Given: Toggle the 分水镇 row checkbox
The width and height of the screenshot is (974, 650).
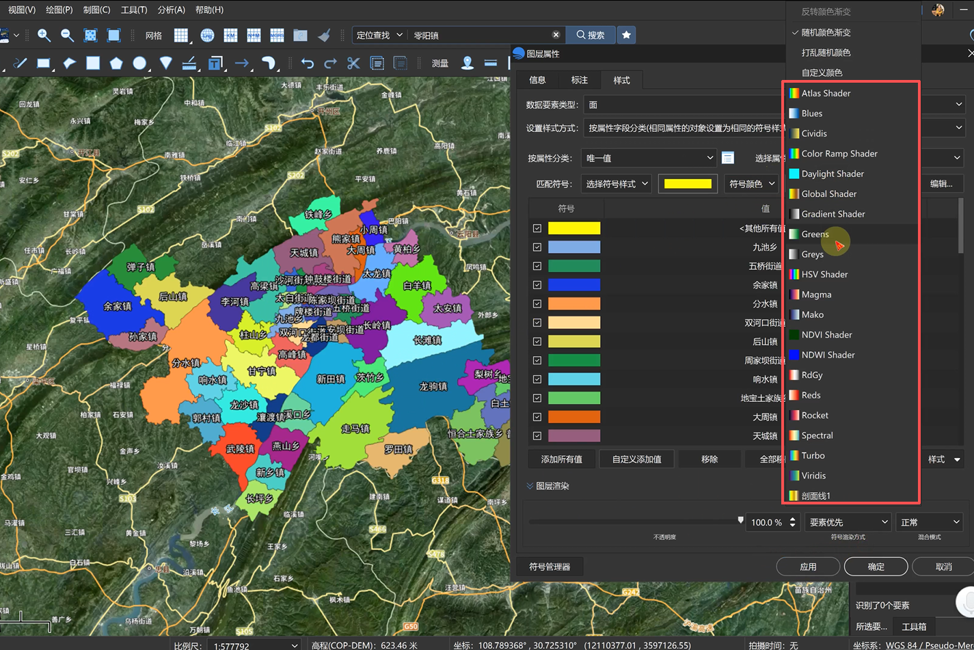Looking at the screenshot, I should [x=537, y=303].
